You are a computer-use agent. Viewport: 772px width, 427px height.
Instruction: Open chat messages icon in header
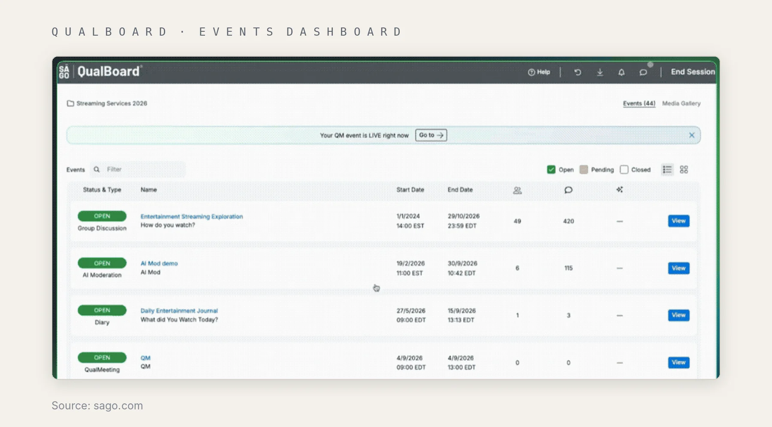[x=643, y=73]
